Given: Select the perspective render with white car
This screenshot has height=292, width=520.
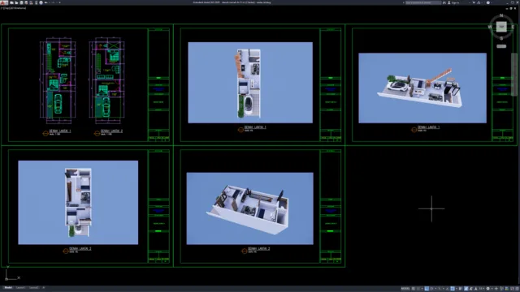Looking at the screenshot, I should pos(422,88).
